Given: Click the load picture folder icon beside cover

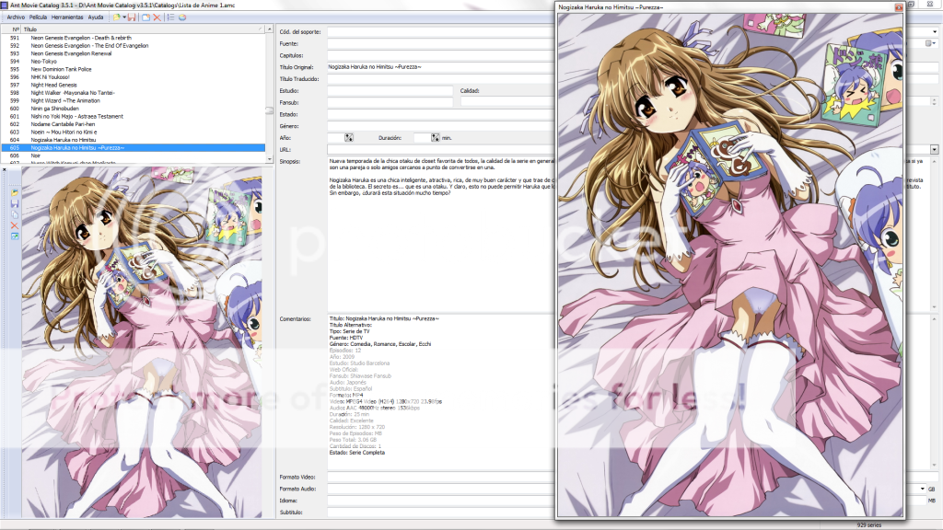Looking at the screenshot, I should coord(15,192).
